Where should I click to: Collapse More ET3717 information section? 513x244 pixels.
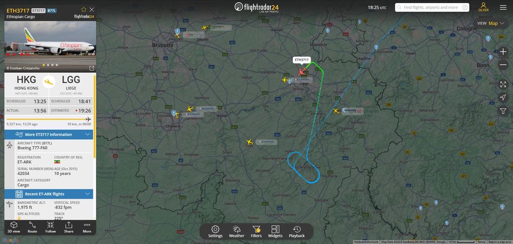[x=87, y=134]
